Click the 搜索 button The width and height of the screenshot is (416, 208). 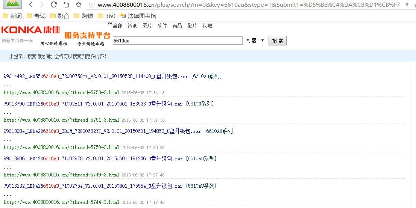(278, 41)
